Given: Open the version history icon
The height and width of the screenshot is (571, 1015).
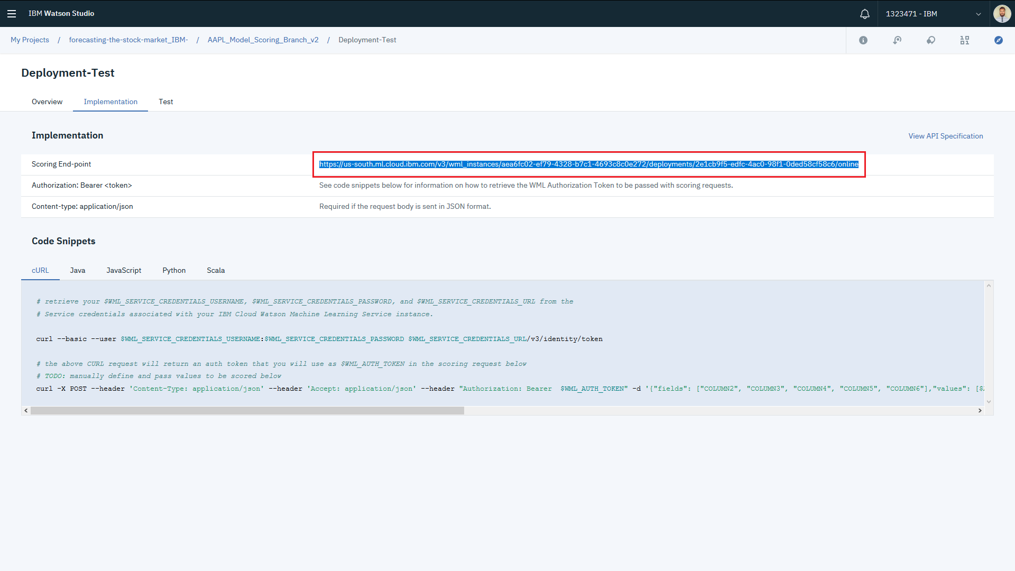Looking at the screenshot, I should [x=897, y=40].
